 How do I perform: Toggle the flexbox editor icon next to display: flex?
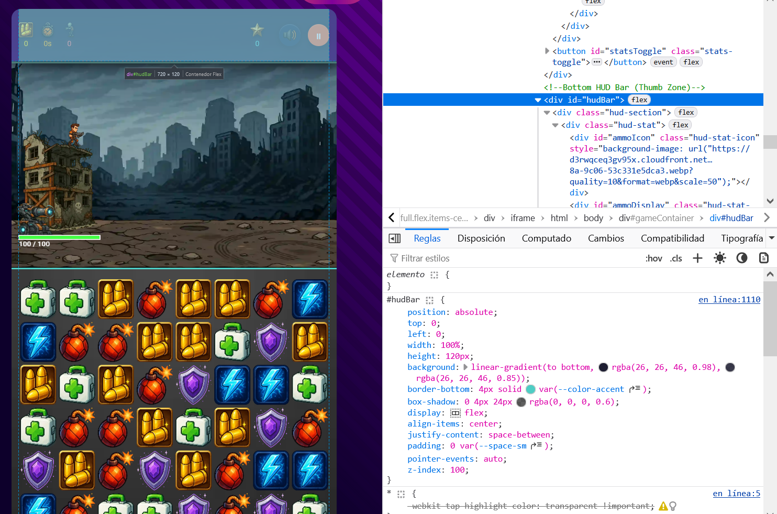click(456, 413)
